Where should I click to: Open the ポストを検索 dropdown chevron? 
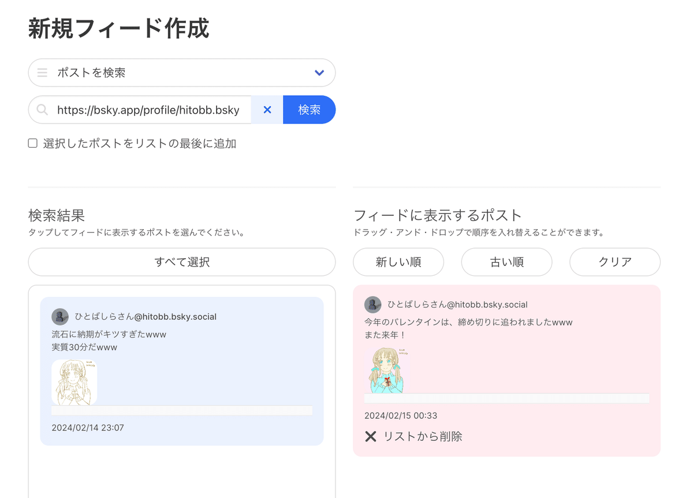pos(319,73)
